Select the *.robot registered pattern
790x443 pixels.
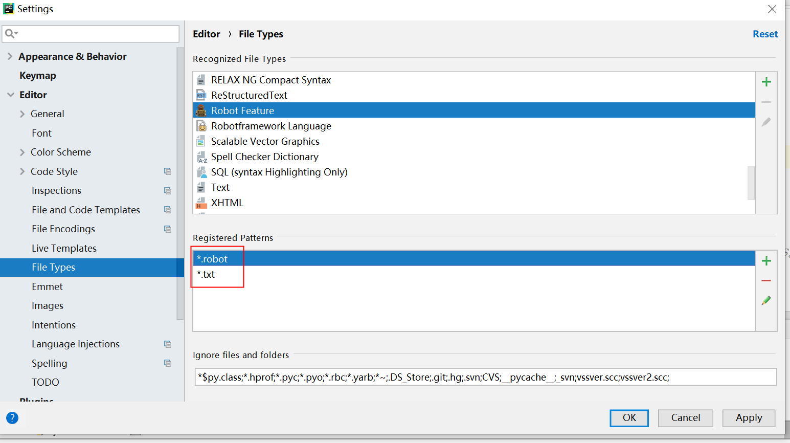[x=474, y=259]
